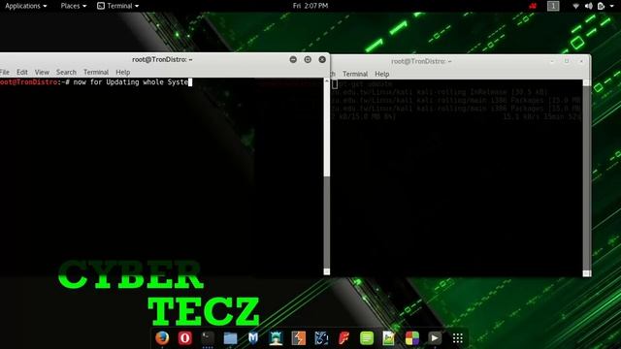
Task: Open Edit menu in left terminal
Action: tap(22, 72)
